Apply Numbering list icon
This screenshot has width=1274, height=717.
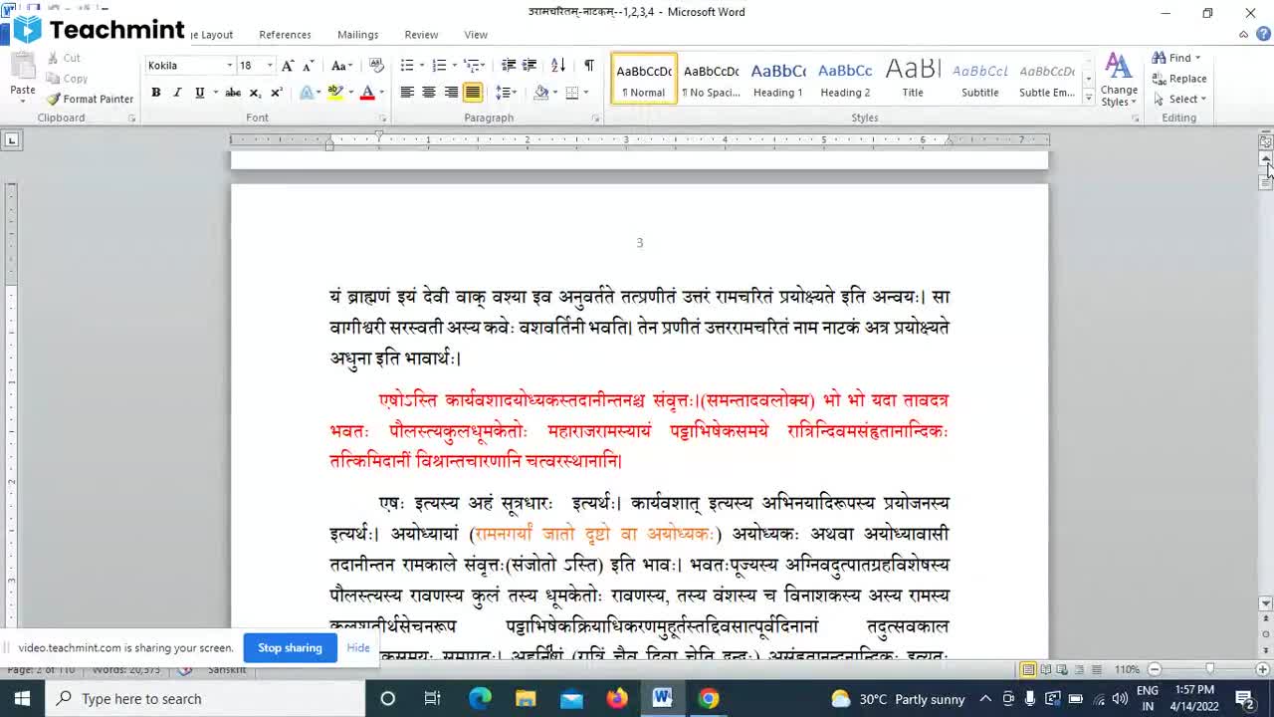439,66
